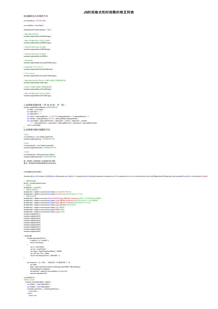Click the line starting "var currentdate = date.getFullYear()"

pyautogui.click(x=57, y=120)
